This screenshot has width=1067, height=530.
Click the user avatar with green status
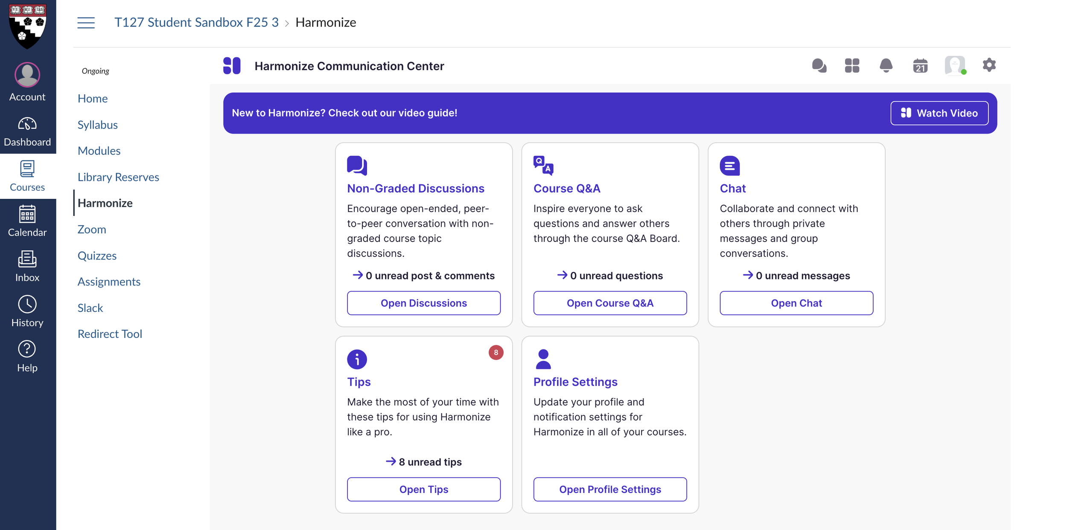pos(955,66)
